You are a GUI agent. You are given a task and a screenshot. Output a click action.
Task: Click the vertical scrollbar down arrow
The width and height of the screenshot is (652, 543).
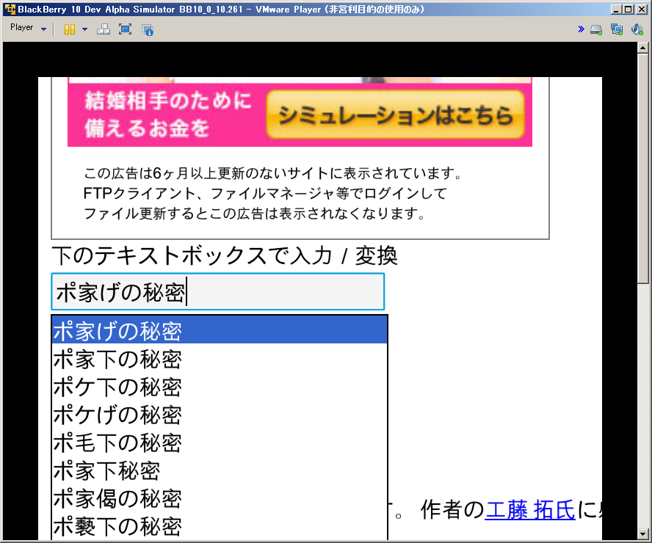click(643, 533)
